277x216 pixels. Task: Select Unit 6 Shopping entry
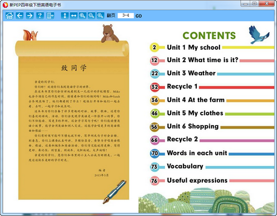point(193,126)
